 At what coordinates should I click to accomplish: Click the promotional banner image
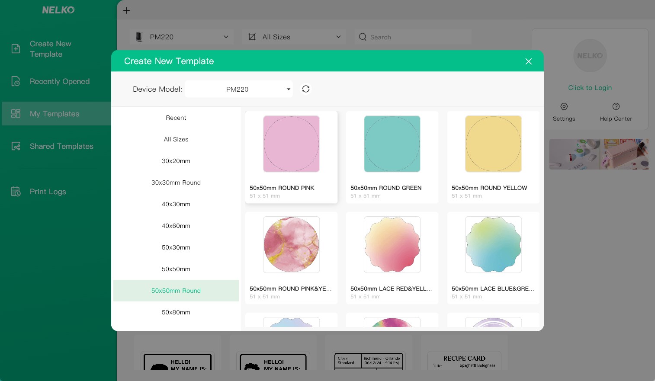click(x=599, y=154)
